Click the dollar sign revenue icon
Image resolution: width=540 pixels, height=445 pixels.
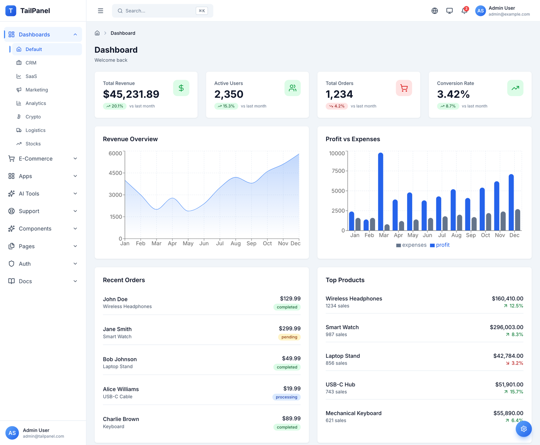(x=181, y=88)
